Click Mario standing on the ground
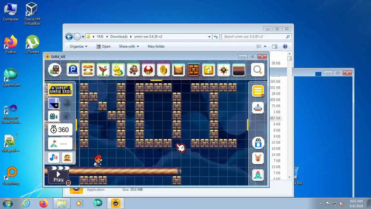The image size is (371, 209). (x=98, y=161)
